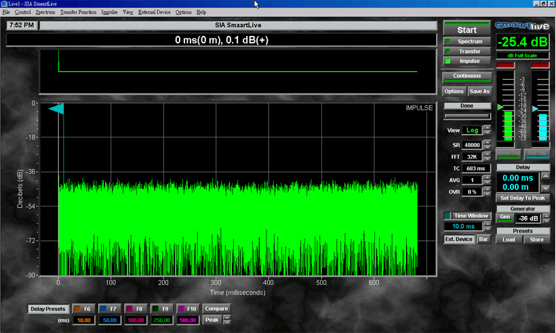
Task: Click the Bar button
Action: pos(483,239)
